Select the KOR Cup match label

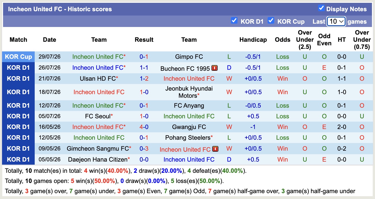18,57
